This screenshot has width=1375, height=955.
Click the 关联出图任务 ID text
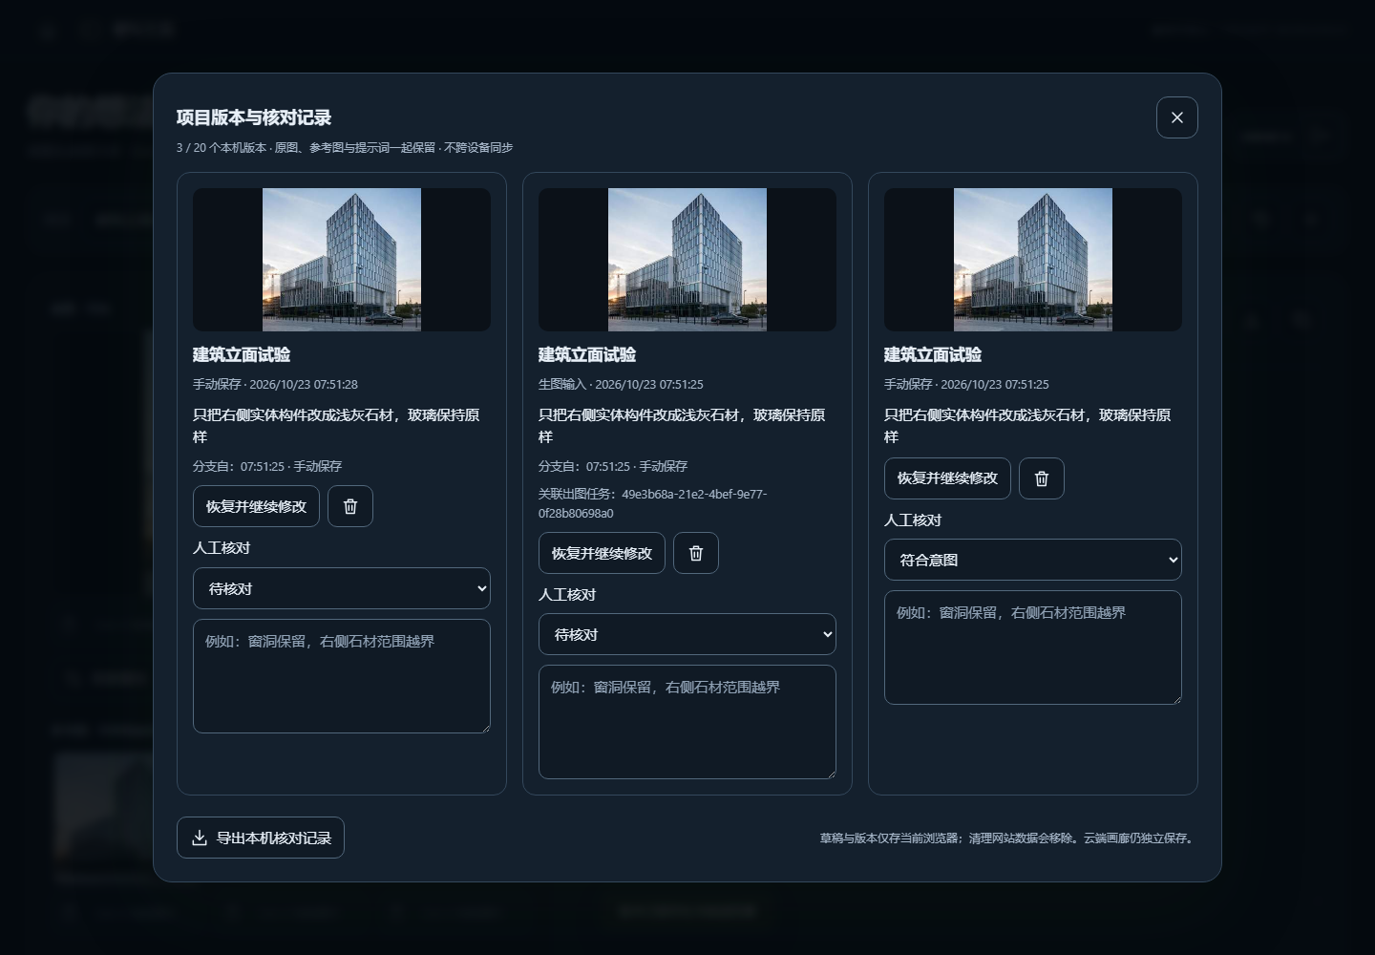(653, 503)
